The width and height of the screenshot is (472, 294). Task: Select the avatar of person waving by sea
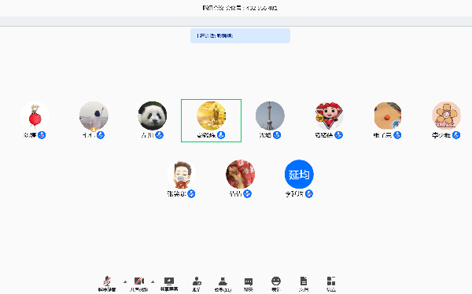click(94, 116)
